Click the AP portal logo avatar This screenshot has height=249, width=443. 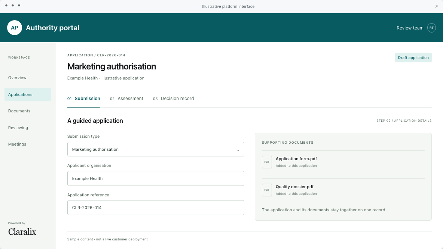click(15, 28)
